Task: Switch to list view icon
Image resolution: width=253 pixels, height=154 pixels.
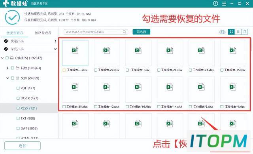Action: 238,32
